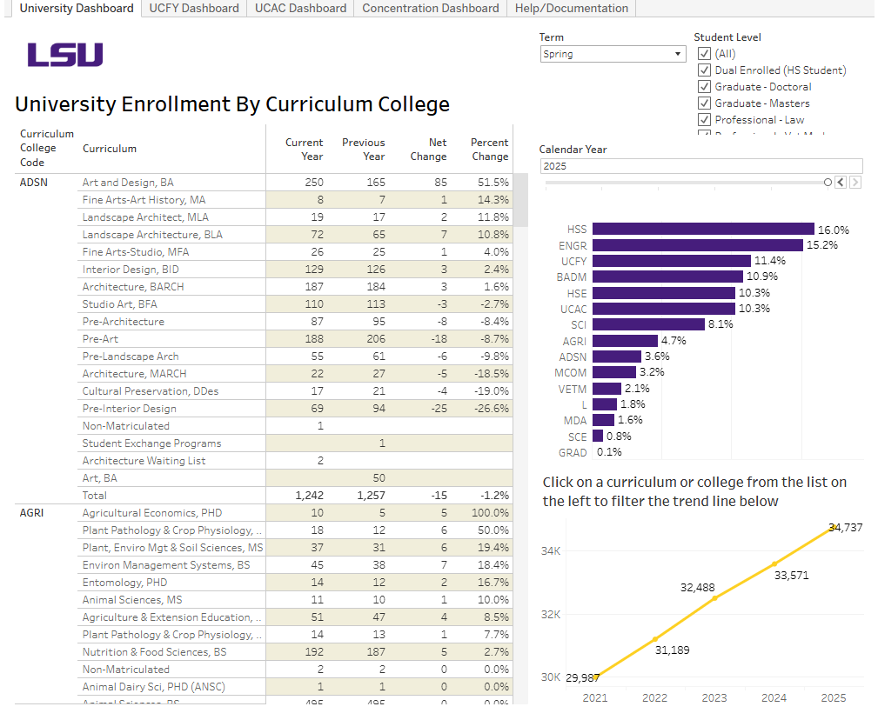Image resolution: width=878 pixels, height=720 pixels.
Task: Click the UCFY bar at 11.4%
Action: pyautogui.click(x=670, y=261)
